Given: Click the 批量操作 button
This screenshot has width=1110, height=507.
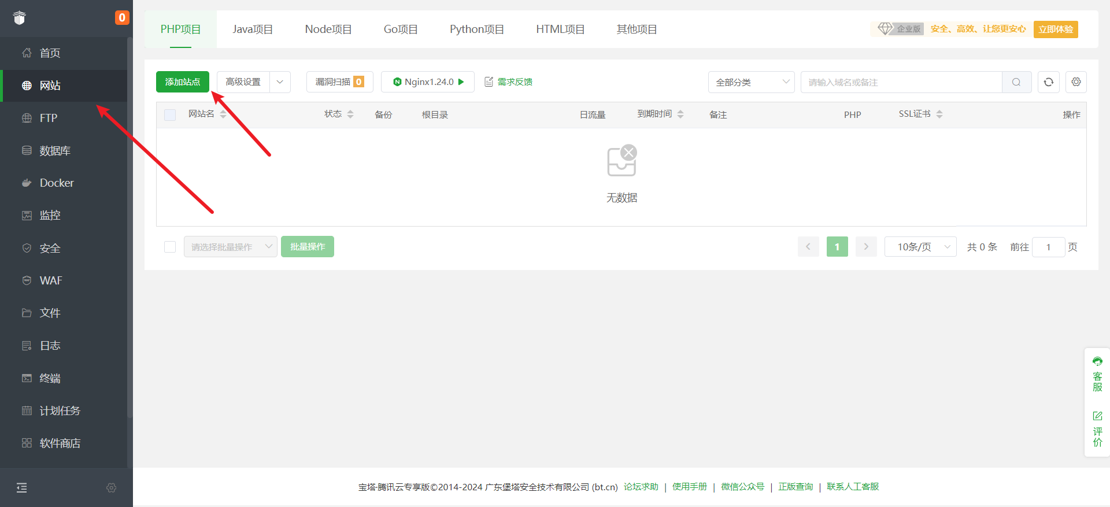Looking at the screenshot, I should coord(308,247).
